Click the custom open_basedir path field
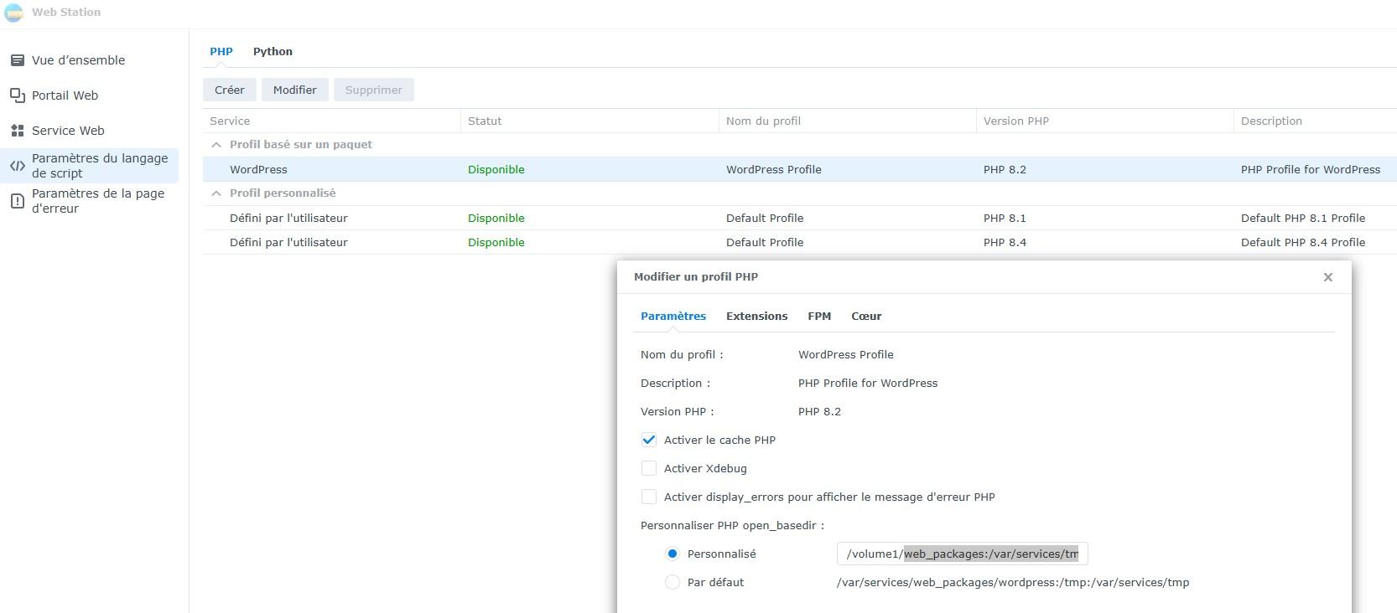Screen dimensions: 1397x613 961,554
